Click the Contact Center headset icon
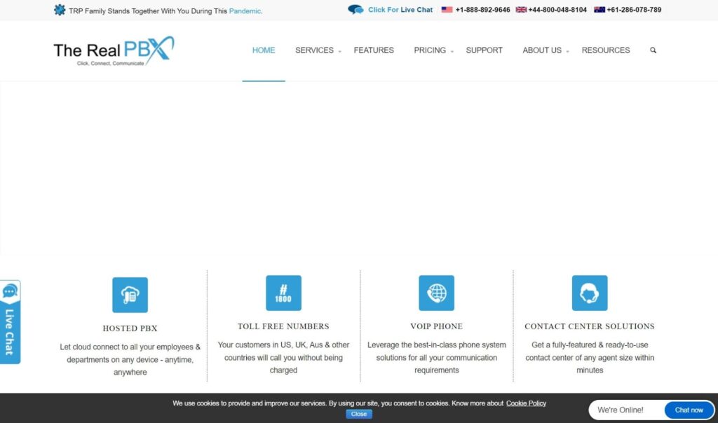The height and width of the screenshot is (423, 718). point(589,293)
